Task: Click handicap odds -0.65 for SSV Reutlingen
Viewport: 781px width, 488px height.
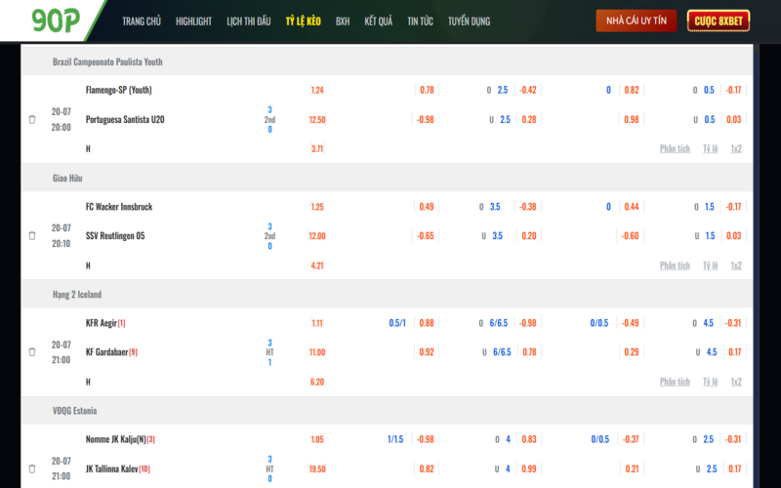Action: [426, 235]
